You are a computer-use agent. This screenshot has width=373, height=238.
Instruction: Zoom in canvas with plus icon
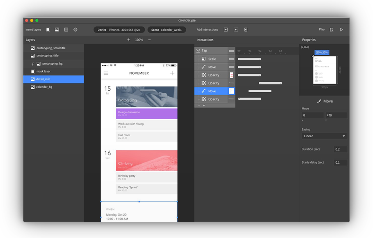(129, 40)
